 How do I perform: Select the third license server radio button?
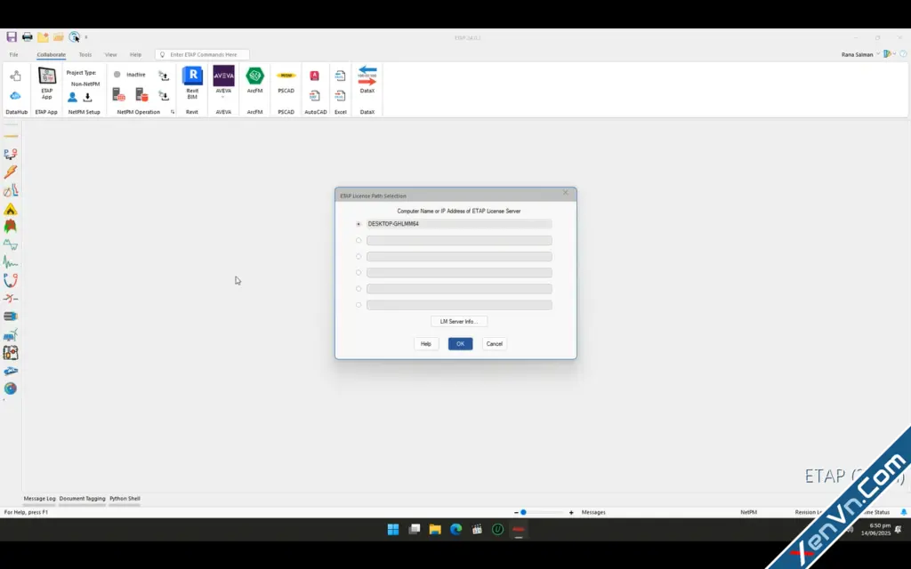[x=359, y=257]
